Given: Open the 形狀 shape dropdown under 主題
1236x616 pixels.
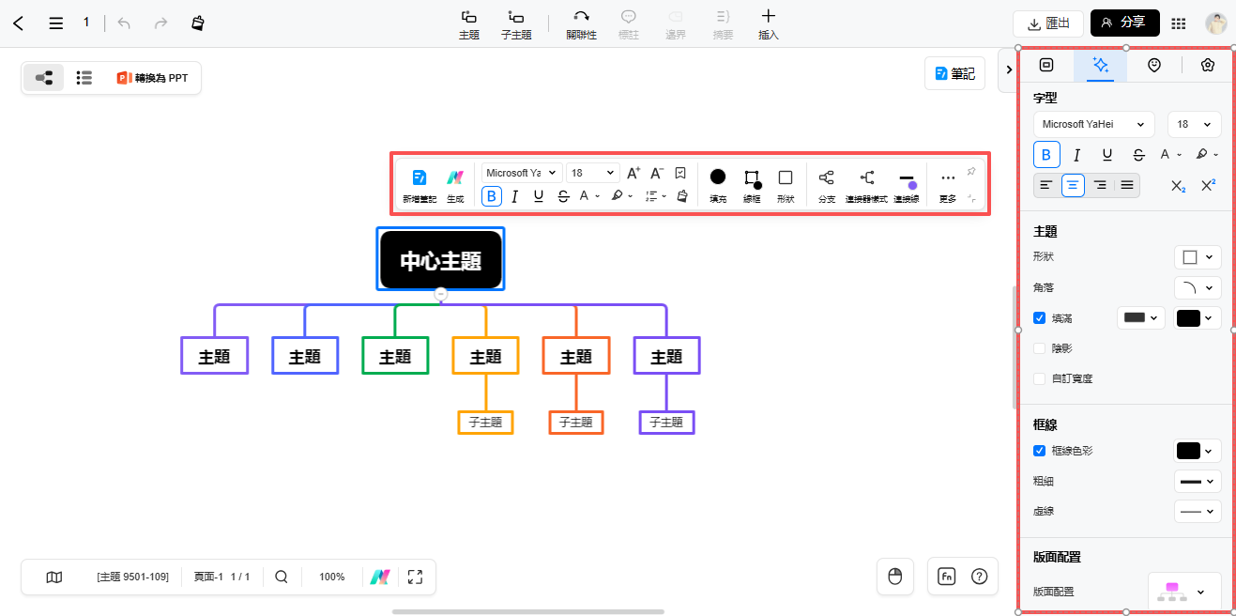Looking at the screenshot, I should coord(1198,256).
